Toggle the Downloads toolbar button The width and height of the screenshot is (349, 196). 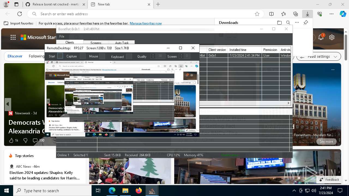pyautogui.click(x=308, y=14)
